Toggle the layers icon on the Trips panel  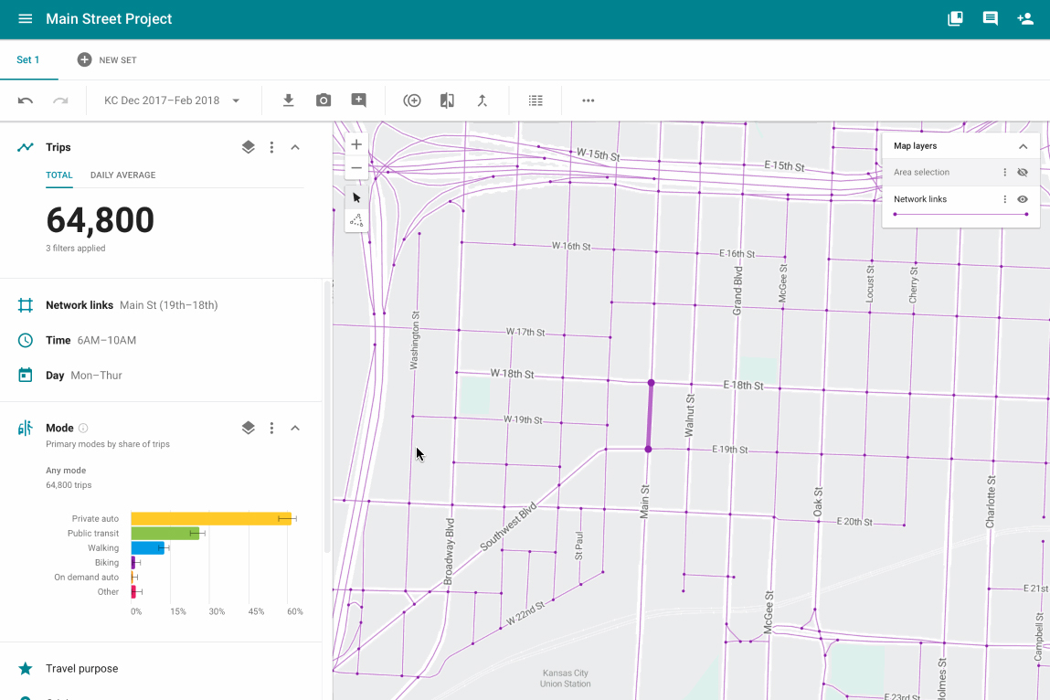tap(248, 146)
